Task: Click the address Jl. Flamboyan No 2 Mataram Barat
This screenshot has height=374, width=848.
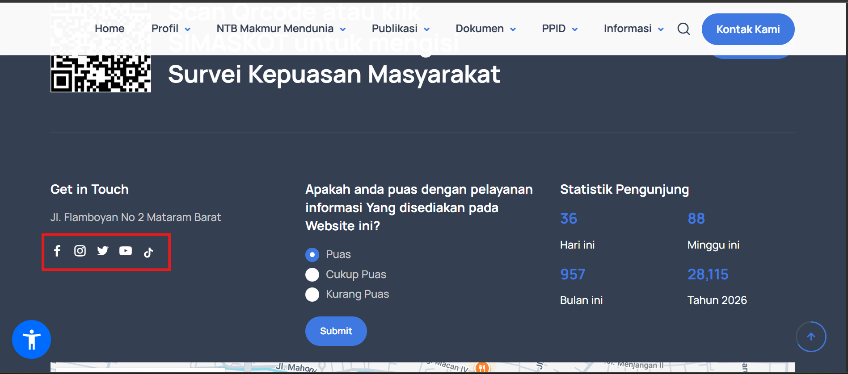Action: [x=135, y=217]
